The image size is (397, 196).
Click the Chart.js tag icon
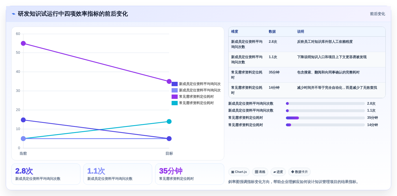click(233, 172)
